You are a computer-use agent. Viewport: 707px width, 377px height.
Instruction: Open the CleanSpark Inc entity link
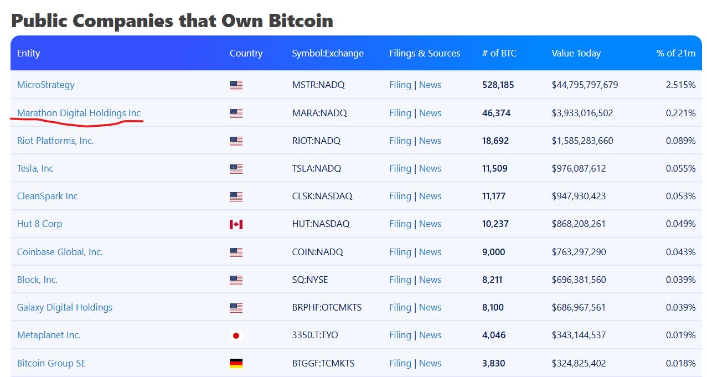click(47, 196)
